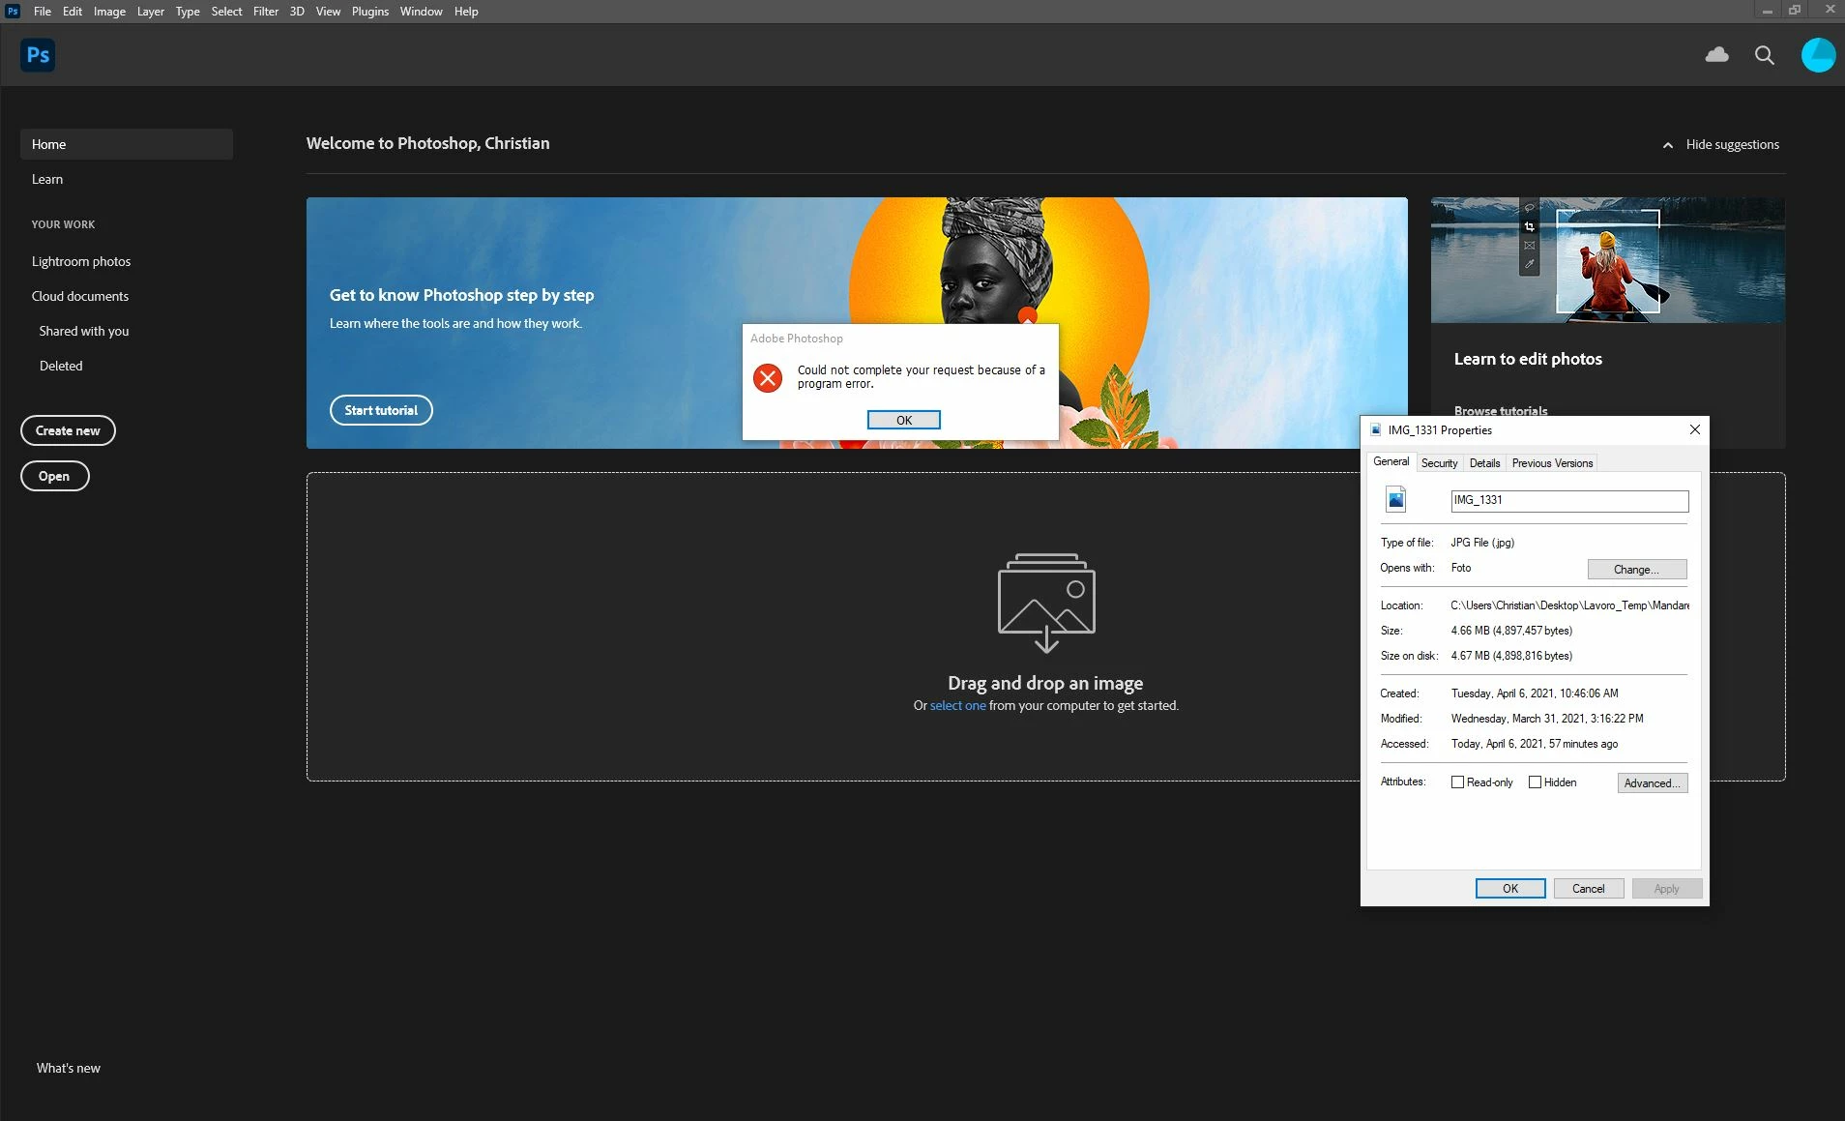1845x1121 pixels.
Task: Click the Size on disk value 4.67 MB
Action: click(x=1511, y=656)
